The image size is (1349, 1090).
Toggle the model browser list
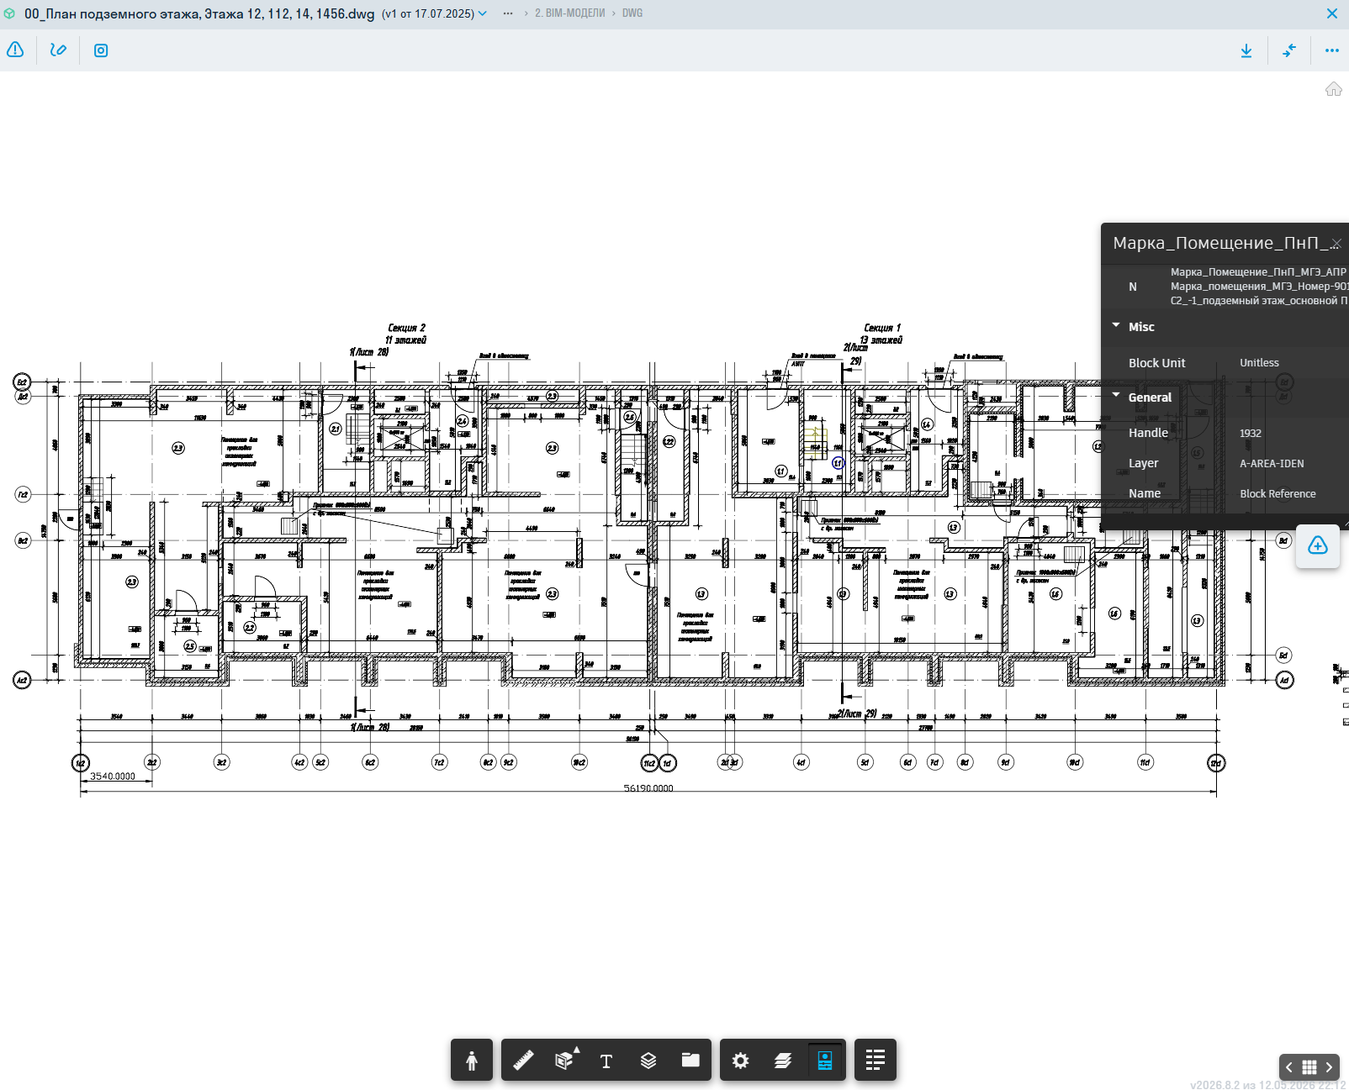[876, 1061]
